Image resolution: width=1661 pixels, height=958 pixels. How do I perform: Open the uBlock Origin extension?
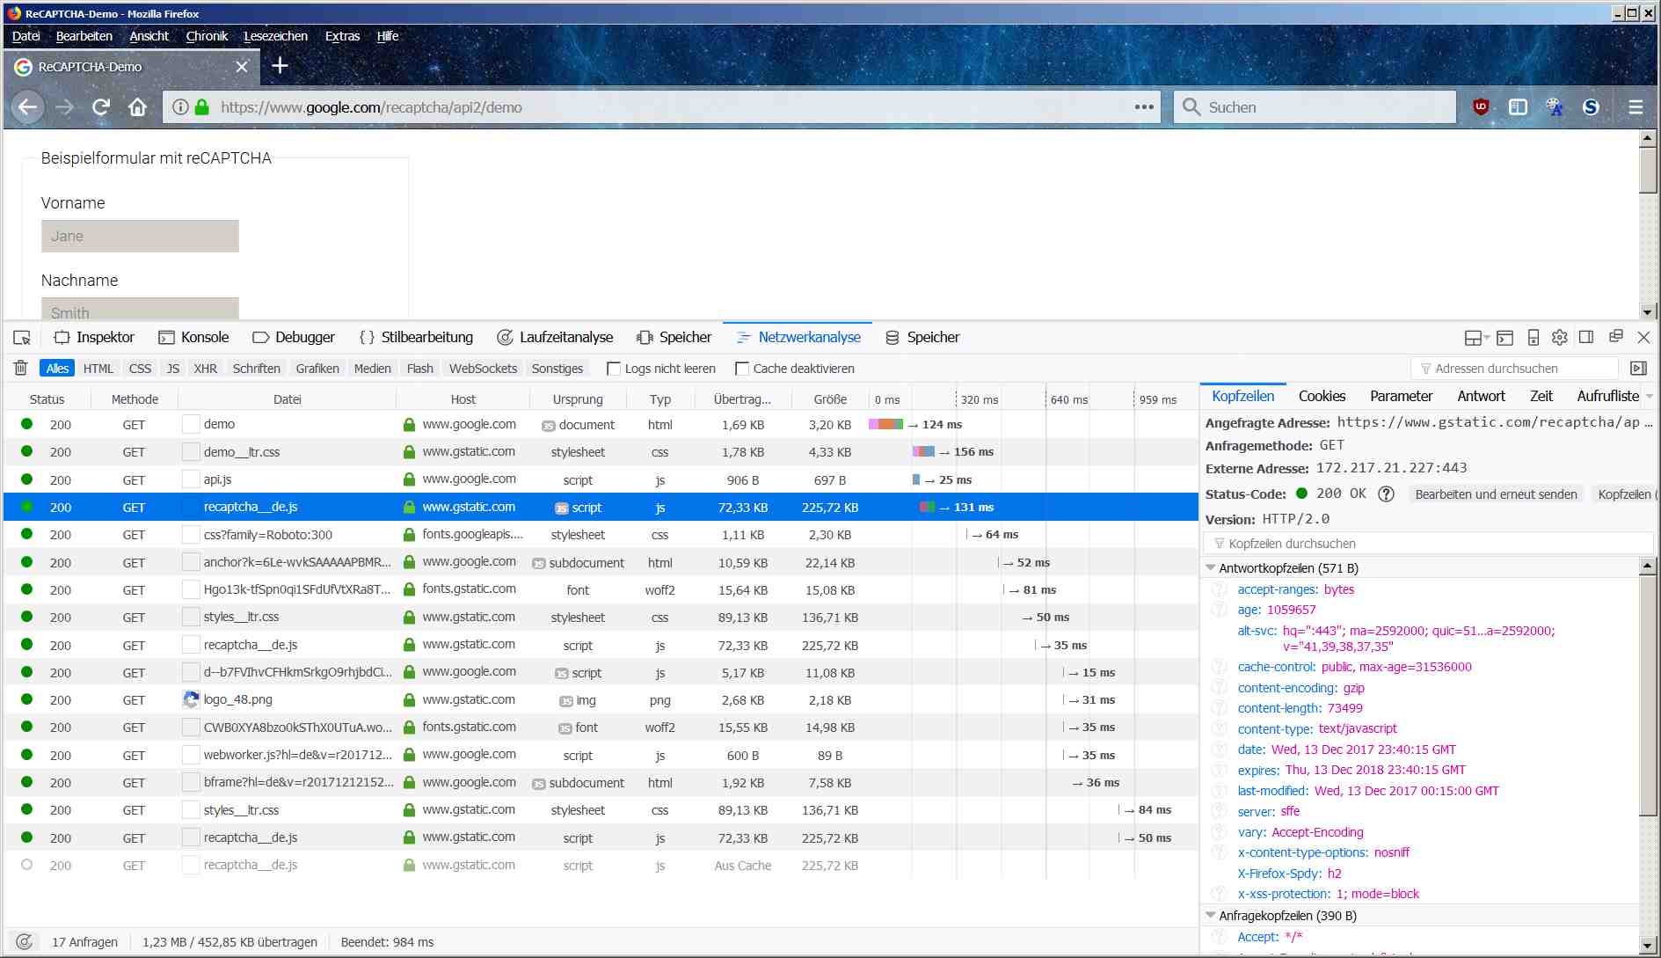(x=1482, y=107)
